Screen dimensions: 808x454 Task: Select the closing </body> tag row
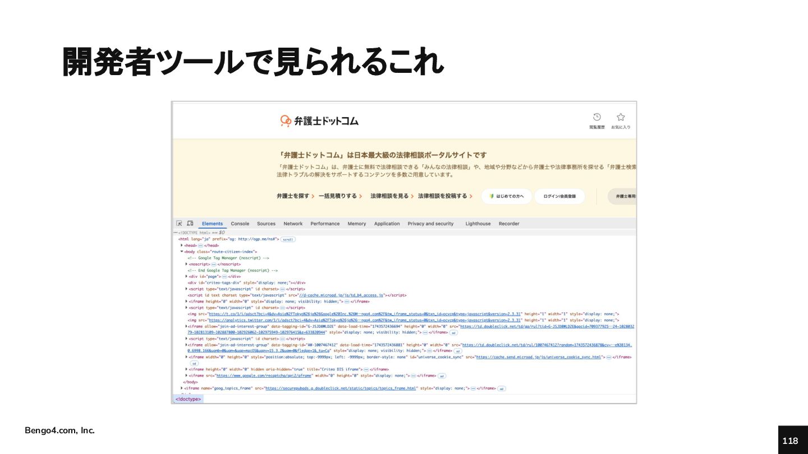click(x=190, y=382)
